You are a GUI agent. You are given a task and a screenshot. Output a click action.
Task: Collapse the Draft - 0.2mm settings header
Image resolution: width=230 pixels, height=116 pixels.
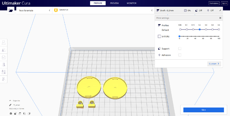point(189,10)
